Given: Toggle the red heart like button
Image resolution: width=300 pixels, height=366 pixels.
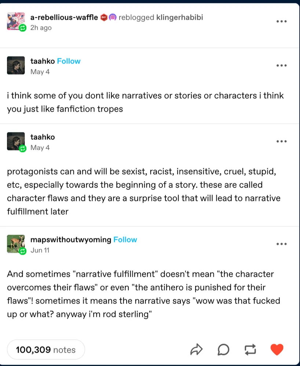Looking at the screenshot, I should tap(277, 350).
